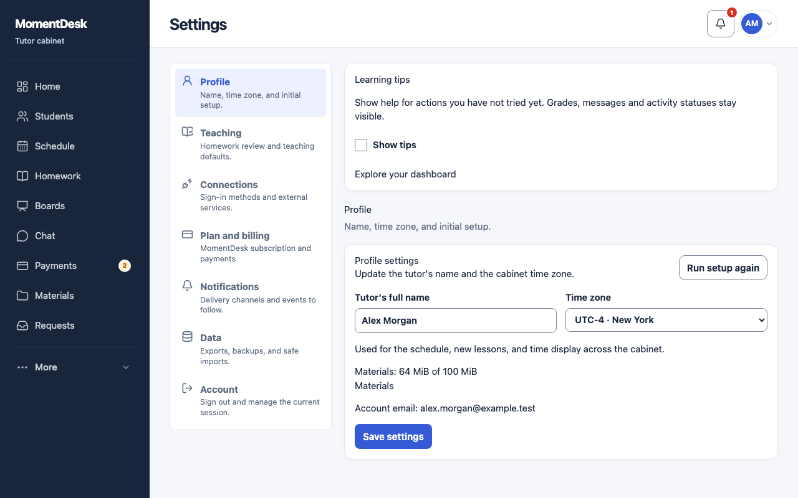Click Run setup again button
This screenshot has height=498, width=798.
(x=723, y=268)
